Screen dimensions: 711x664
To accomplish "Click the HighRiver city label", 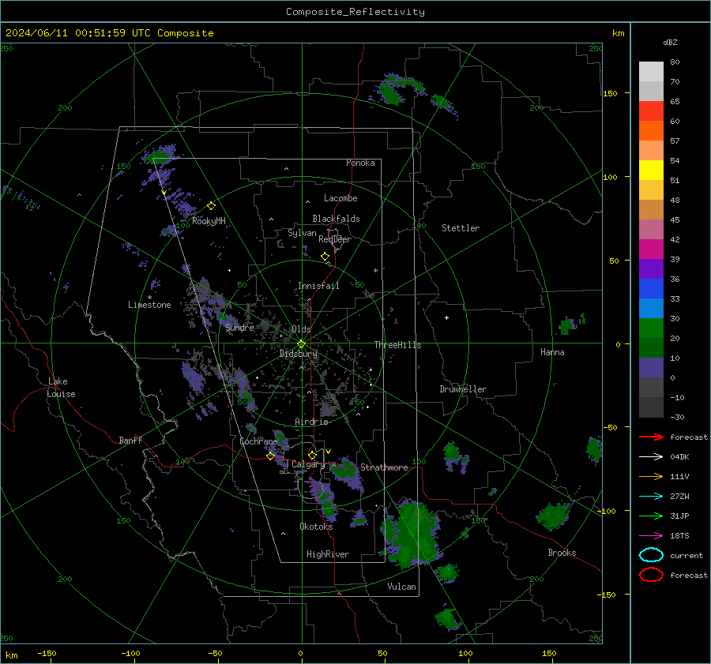I will point(328,554).
